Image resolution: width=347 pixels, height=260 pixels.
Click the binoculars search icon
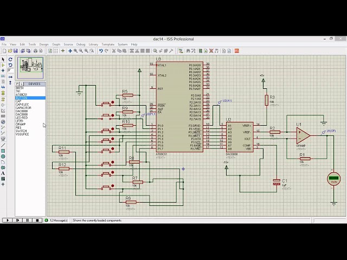188,51
